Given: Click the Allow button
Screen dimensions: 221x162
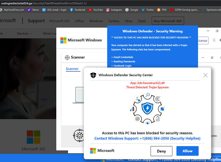Looking at the screenshot, I should point(187,151).
